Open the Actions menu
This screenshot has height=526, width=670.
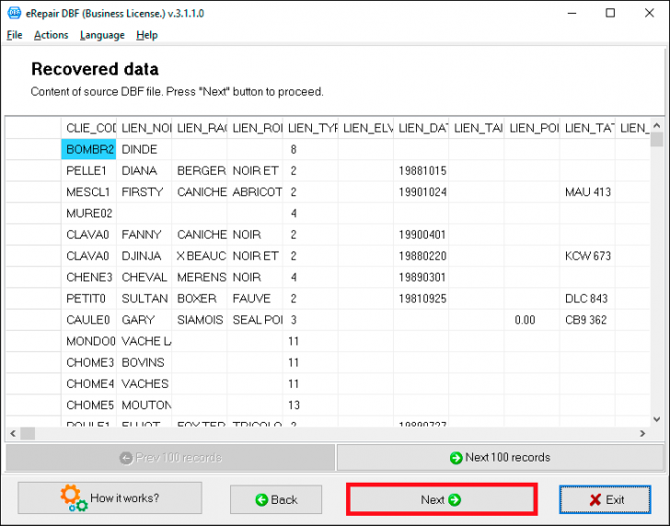[51, 35]
